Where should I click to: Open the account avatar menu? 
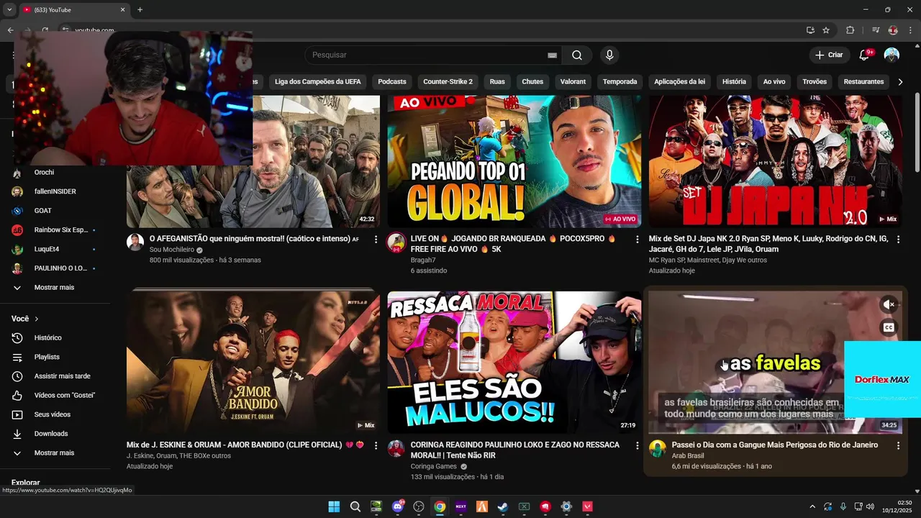click(891, 55)
